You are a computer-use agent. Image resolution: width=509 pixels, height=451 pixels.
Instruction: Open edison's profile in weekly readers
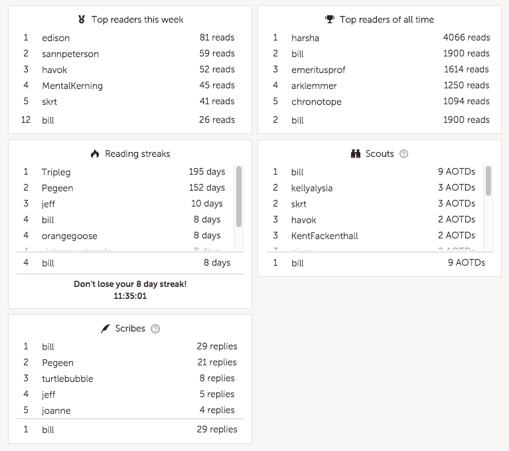(x=56, y=38)
